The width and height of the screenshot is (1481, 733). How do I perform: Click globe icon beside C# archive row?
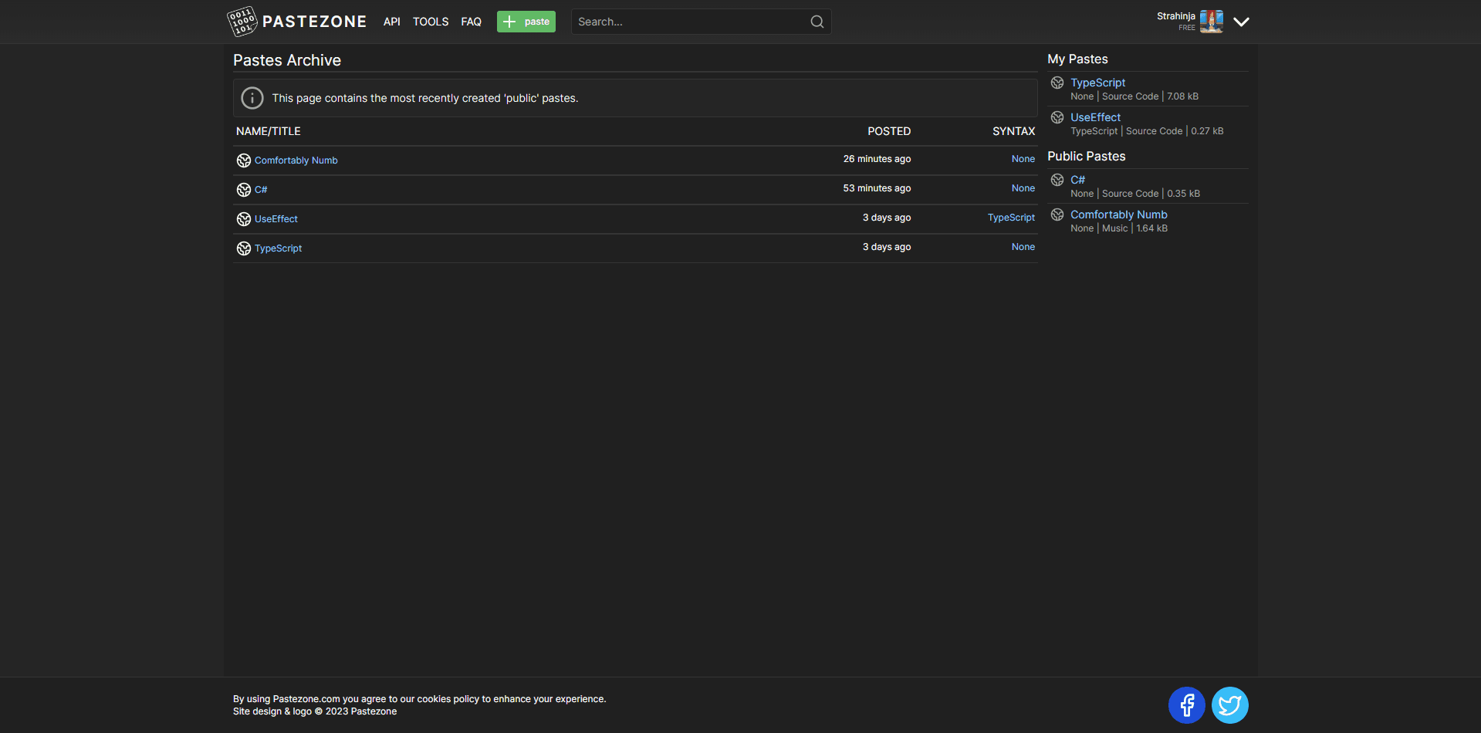[244, 190]
